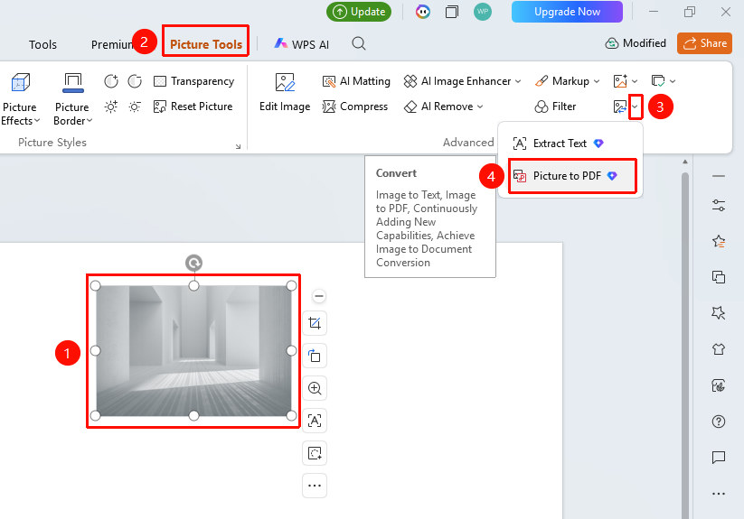Open the Tools tab

point(42,44)
